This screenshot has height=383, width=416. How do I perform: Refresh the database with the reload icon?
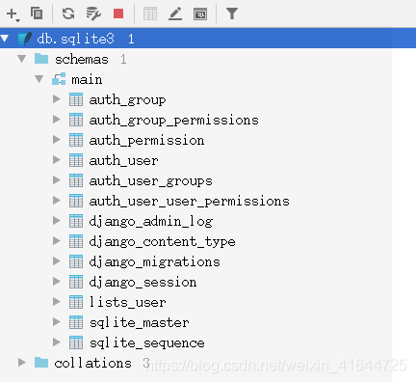[68, 14]
